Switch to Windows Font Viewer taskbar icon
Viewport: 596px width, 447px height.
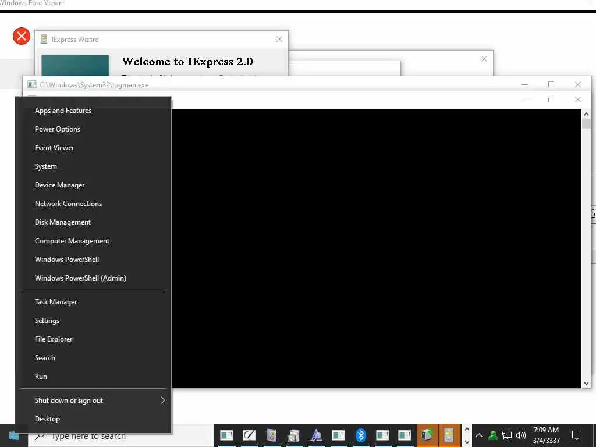point(316,435)
